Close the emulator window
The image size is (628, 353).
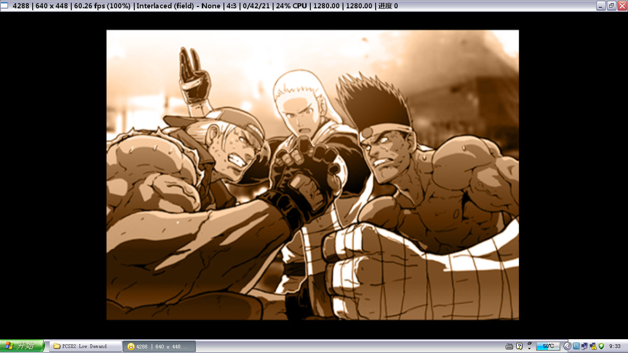(622, 6)
